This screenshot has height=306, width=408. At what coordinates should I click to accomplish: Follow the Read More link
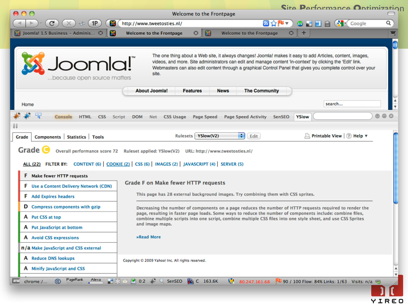point(148,237)
